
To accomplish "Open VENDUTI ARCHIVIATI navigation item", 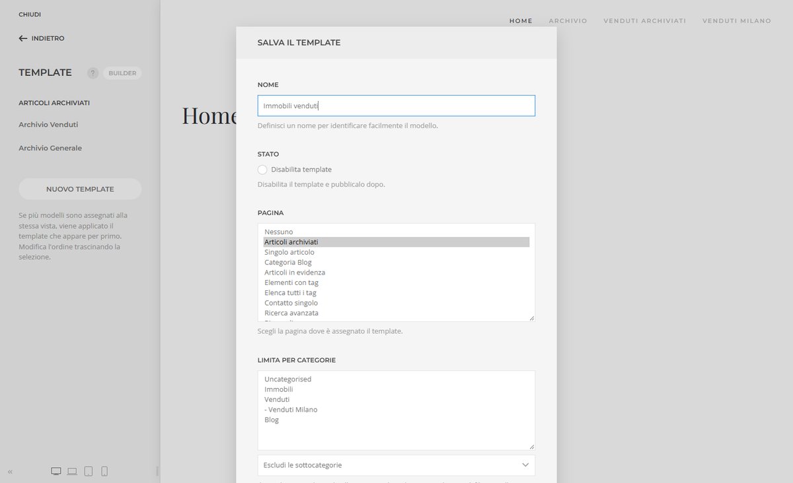I will point(644,21).
